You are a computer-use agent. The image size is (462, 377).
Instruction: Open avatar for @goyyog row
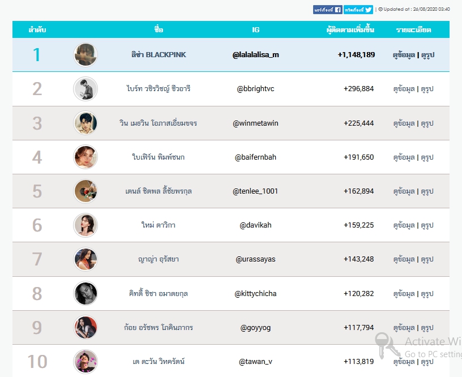point(85,327)
